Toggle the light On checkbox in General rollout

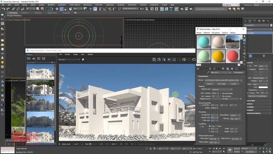(x=248, y=66)
